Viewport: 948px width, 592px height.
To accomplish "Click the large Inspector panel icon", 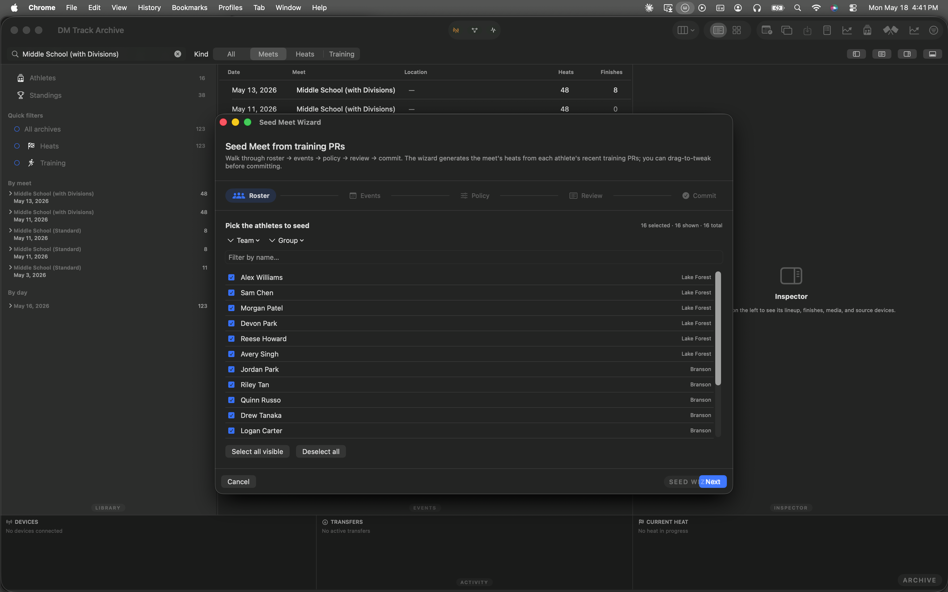I will point(791,276).
